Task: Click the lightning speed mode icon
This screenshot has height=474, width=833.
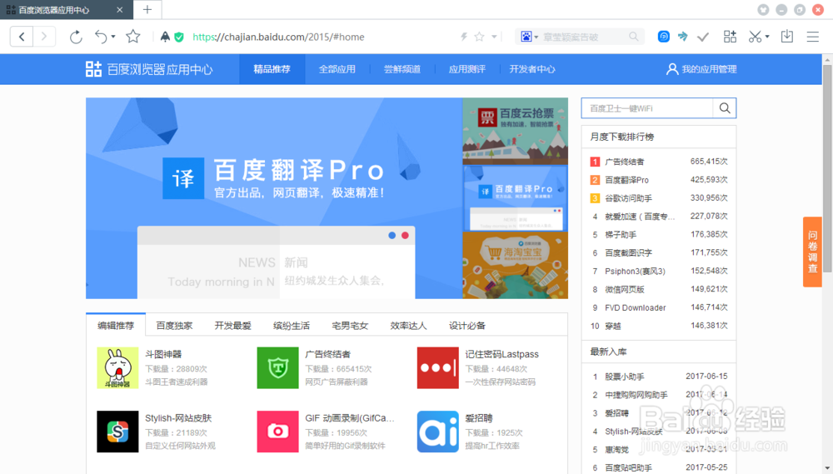Action: click(464, 37)
